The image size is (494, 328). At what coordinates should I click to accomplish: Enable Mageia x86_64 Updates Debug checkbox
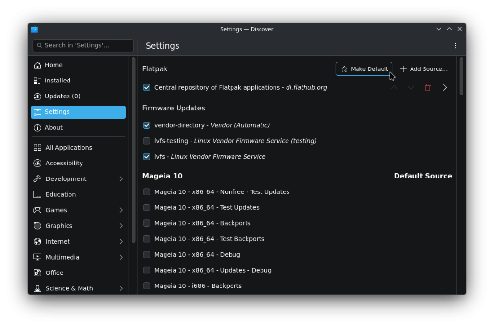click(147, 270)
